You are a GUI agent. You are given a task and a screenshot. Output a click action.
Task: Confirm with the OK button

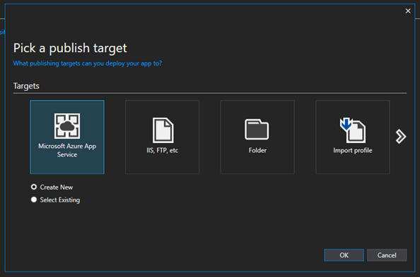point(344,255)
